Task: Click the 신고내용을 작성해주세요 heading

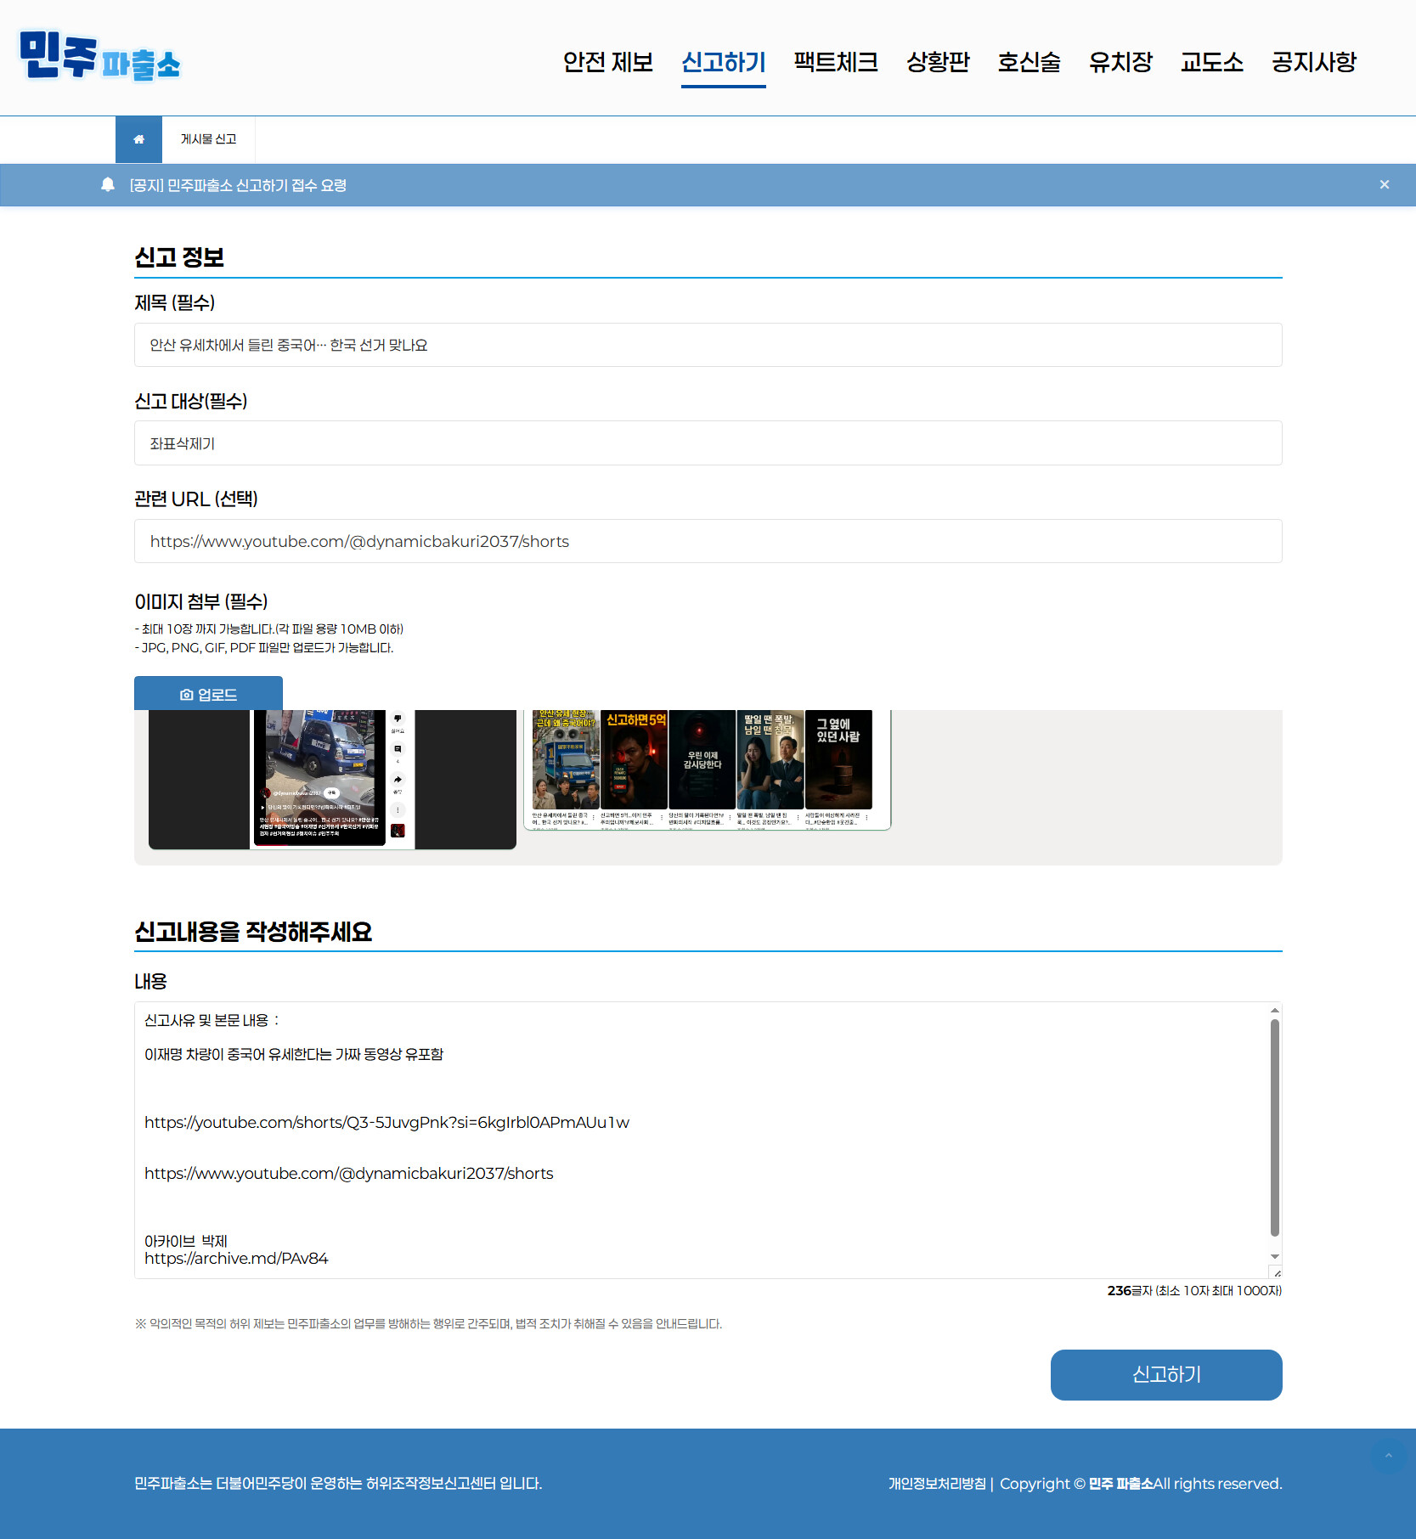Action: pos(253,932)
